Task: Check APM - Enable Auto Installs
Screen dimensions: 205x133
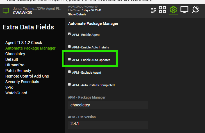Action: 69,46
